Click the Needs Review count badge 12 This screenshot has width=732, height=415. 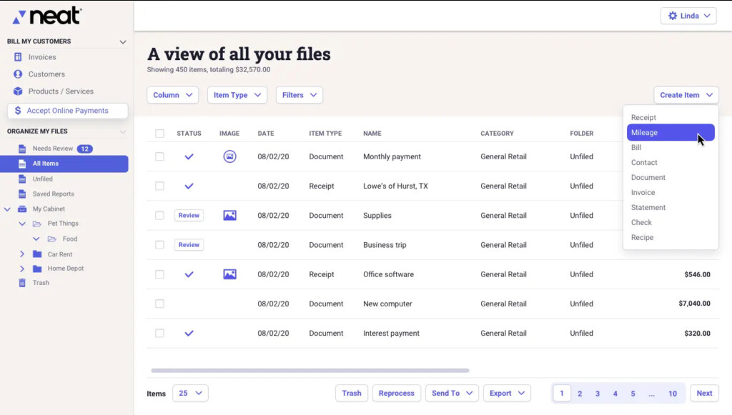pyautogui.click(x=84, y=149)
